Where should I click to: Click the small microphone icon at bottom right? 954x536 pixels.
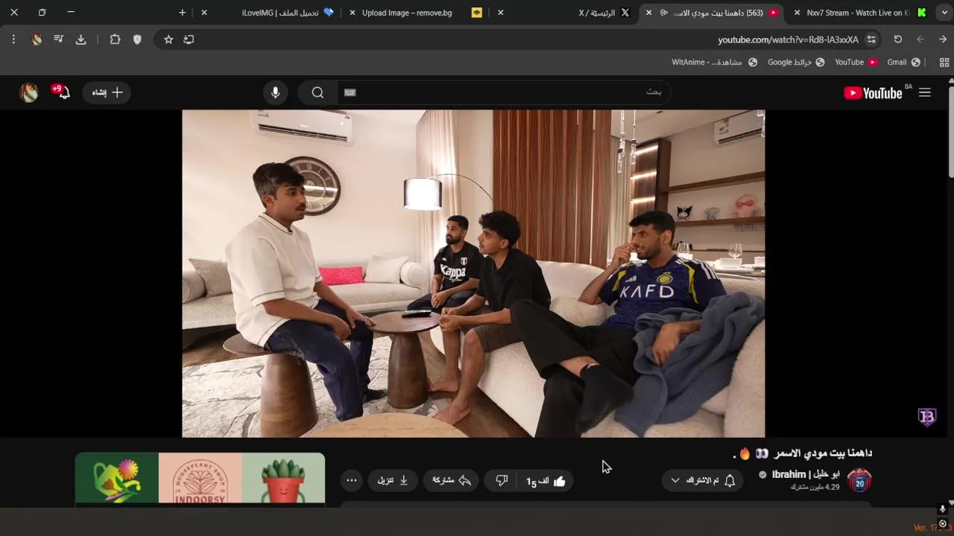(x=942, y=510)
